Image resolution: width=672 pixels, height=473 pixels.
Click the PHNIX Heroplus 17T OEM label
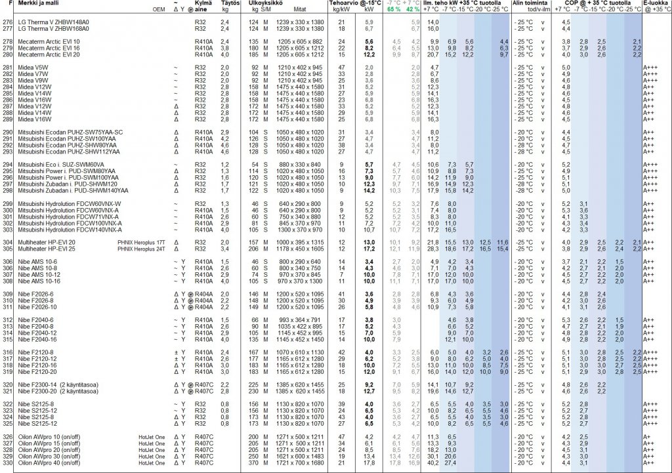[142, 242]
